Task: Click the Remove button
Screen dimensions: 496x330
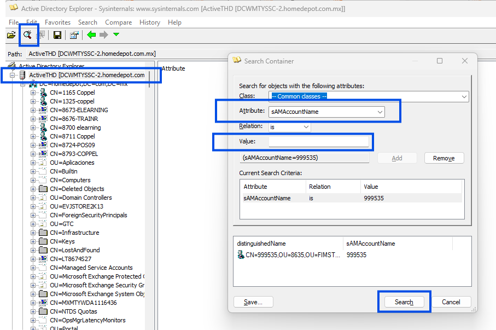Action: (x=444, y=158)
